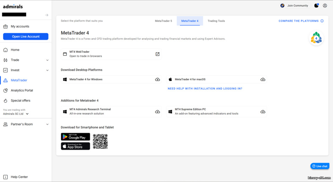
Task: Toggle dark mode moon icon
Action: pos(316,6)
